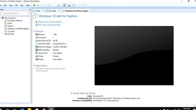Close the Home tab

click(x=43, y=11)
